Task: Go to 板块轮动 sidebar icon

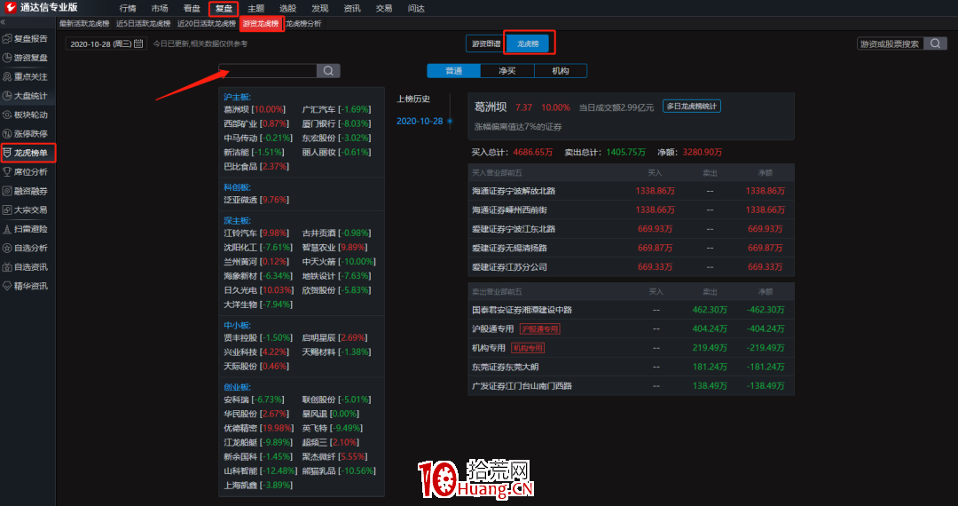Action: point(7,115)
